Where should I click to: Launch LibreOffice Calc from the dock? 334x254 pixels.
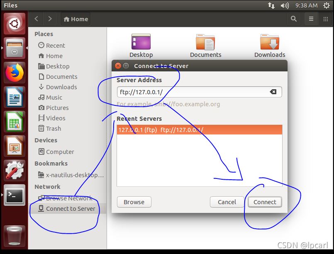[x=15, y=122]
